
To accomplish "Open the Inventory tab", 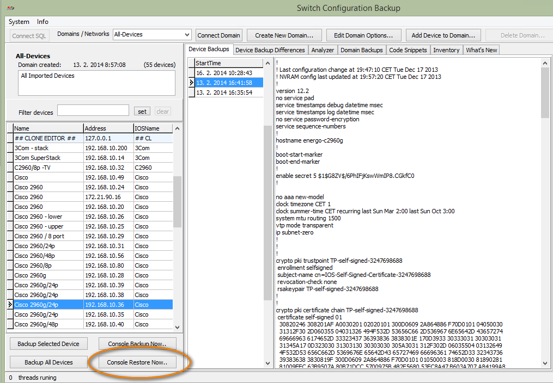I will pos(446,50).
